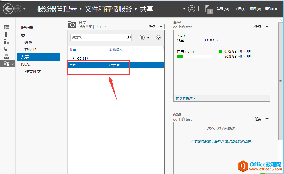Click 文件和存储服务 in the breadcrumb
Screen dimensions: 284x174
tap(108, 9)
